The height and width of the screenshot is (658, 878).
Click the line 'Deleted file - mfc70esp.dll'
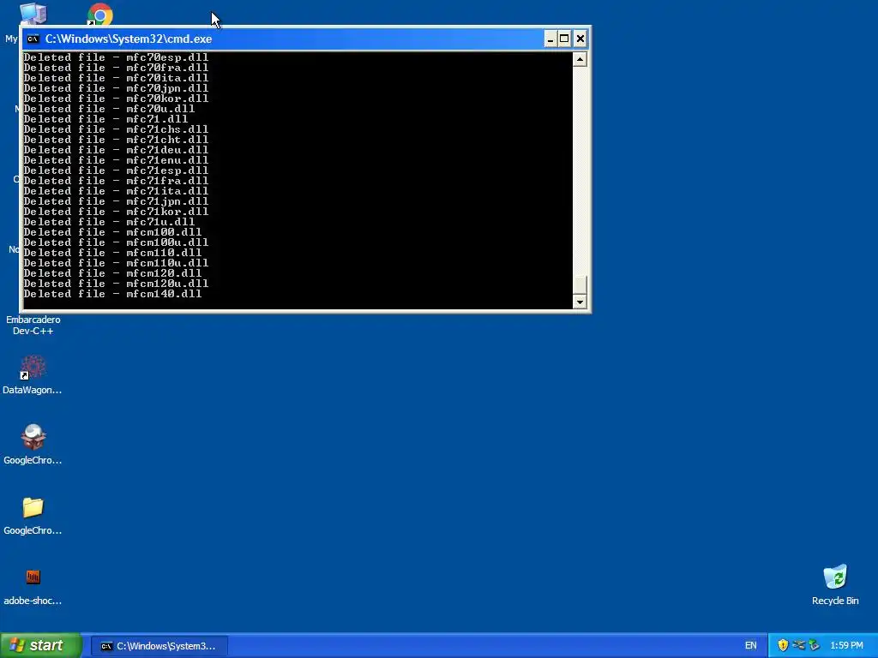116,57
